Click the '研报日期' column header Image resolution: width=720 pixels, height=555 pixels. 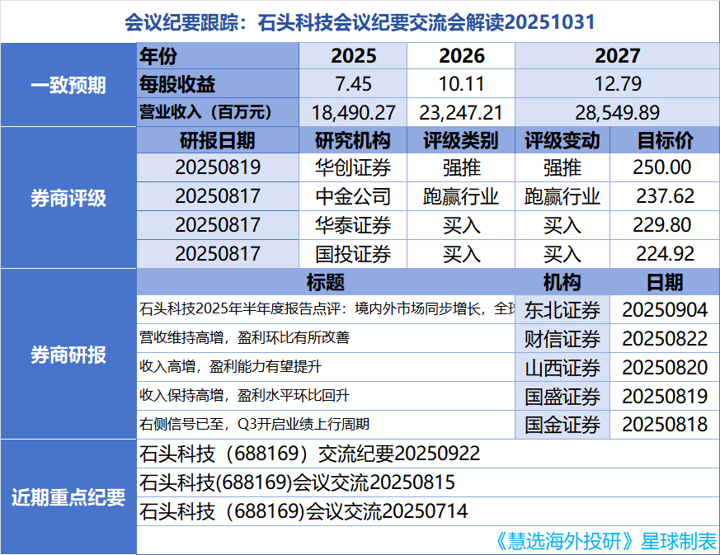(x=218, y=140)
